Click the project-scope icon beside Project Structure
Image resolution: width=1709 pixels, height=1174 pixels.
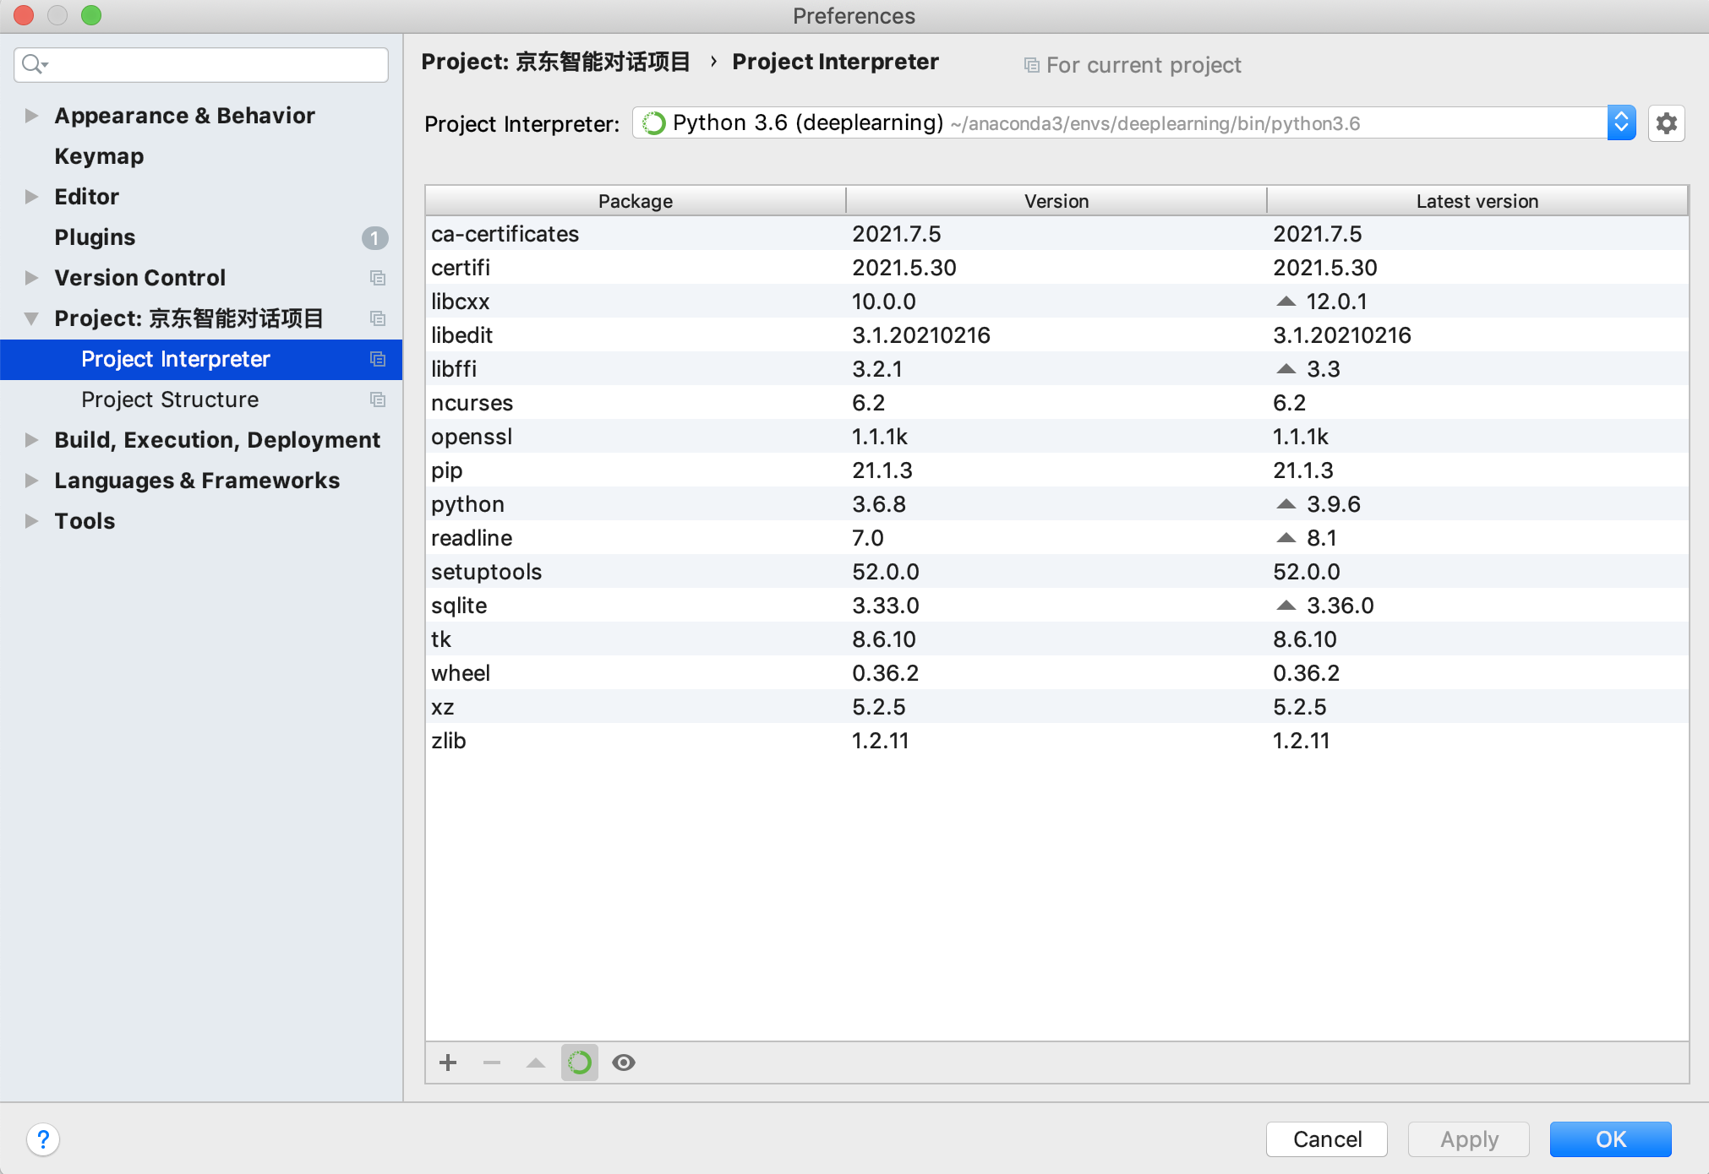tap(378, 399)
